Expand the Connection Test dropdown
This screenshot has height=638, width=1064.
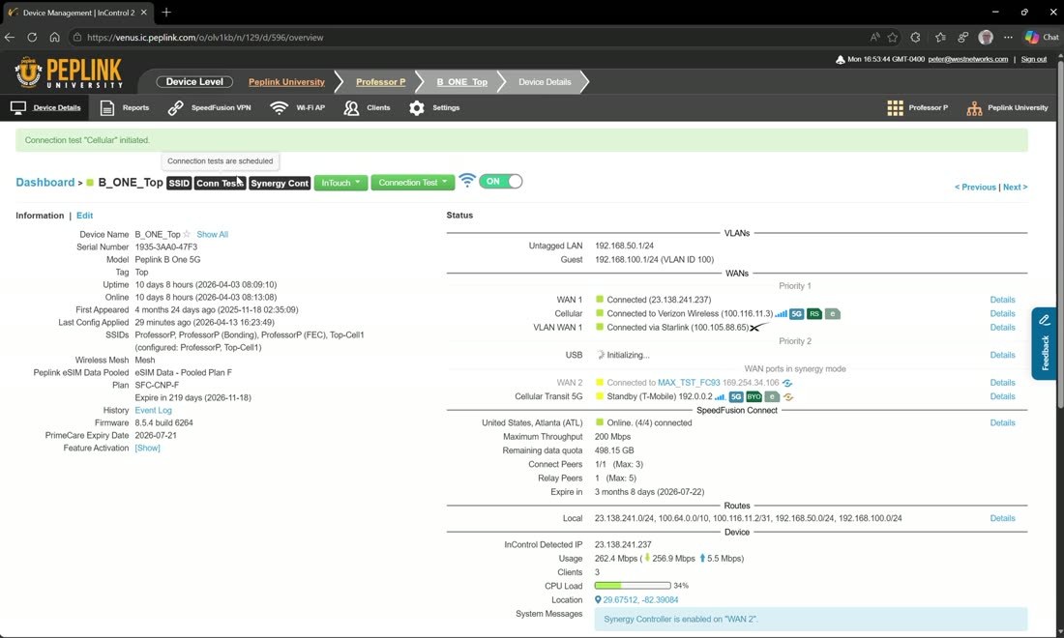pos(413,183)
